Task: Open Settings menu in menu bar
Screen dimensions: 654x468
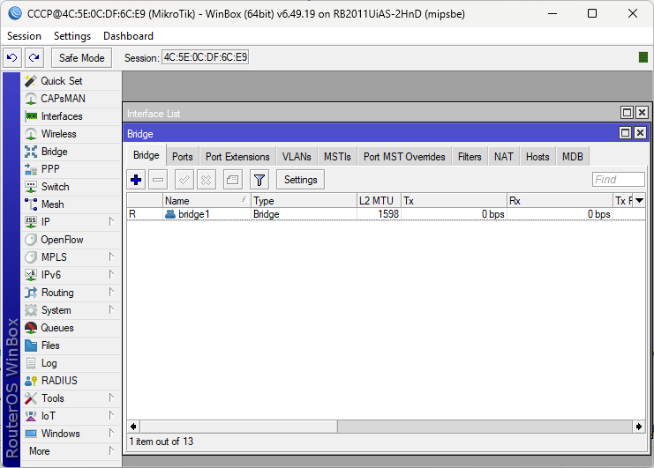Action: tap(72, 36)
